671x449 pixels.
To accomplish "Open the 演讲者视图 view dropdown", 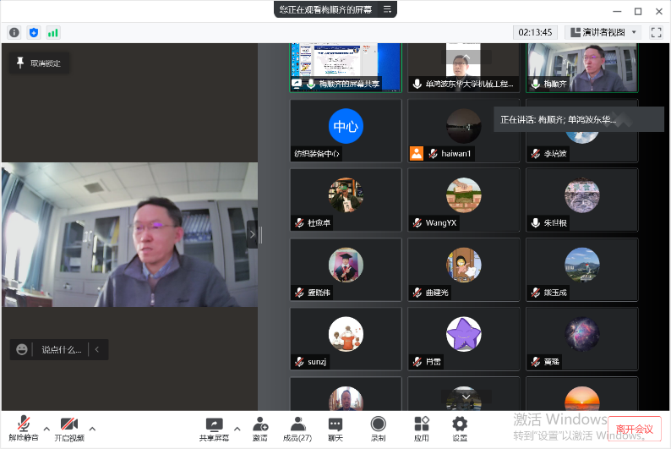I will coord(603,32).
